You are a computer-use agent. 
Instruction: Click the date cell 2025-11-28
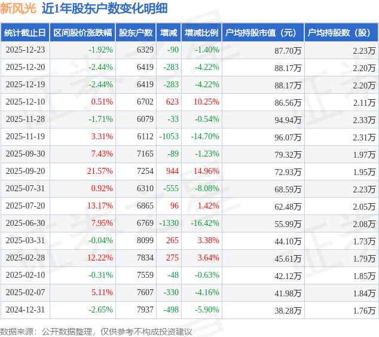(25, 119)
